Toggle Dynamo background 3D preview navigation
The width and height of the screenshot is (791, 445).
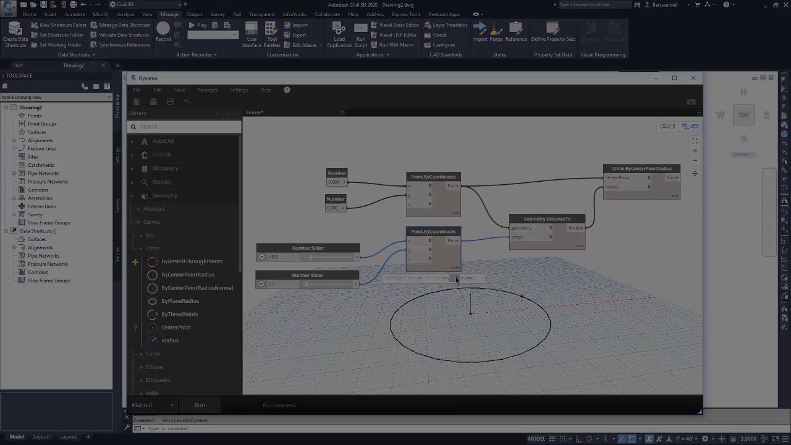pos(667,127)
